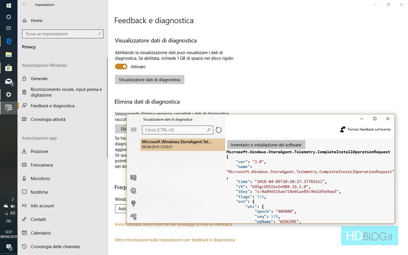Open the feedback frequency dropdown
This screenshot has height=255, width=408.
click(121, 208)
